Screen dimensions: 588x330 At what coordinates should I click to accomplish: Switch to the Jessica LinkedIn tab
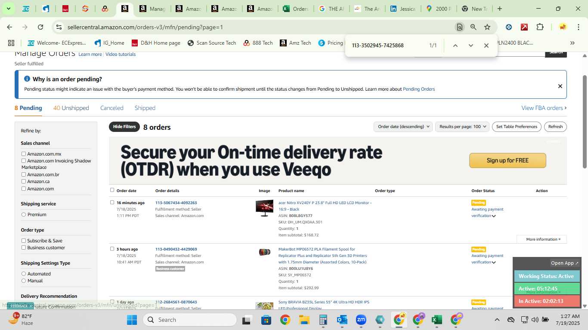point(403,9)
